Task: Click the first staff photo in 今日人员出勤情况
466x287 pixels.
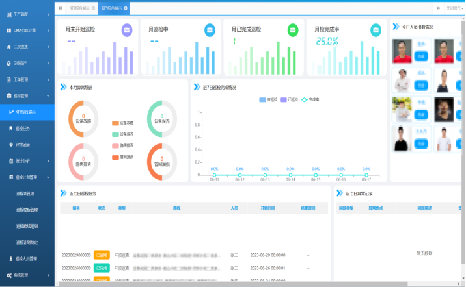Action: coord(402,51)
